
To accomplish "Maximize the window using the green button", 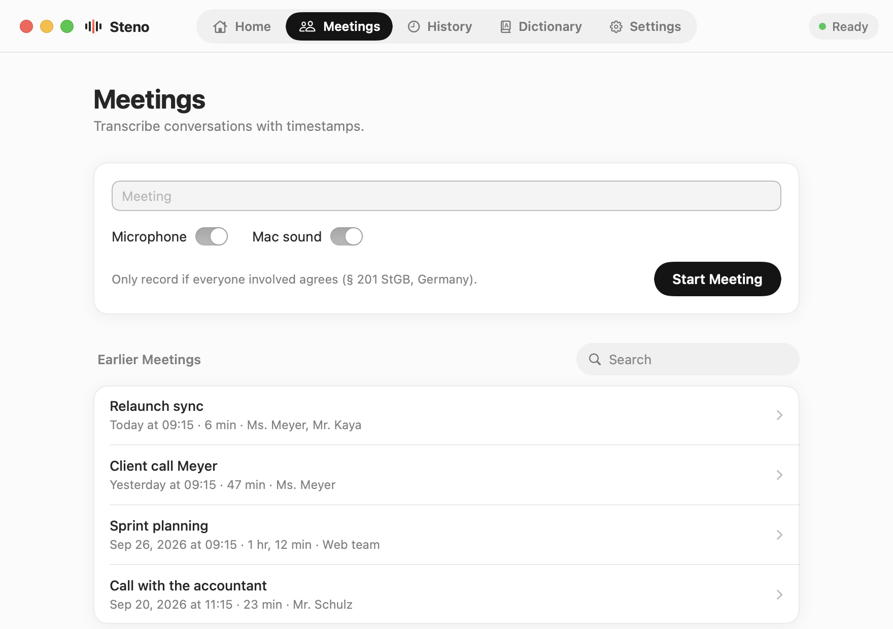I will (67, 26).
